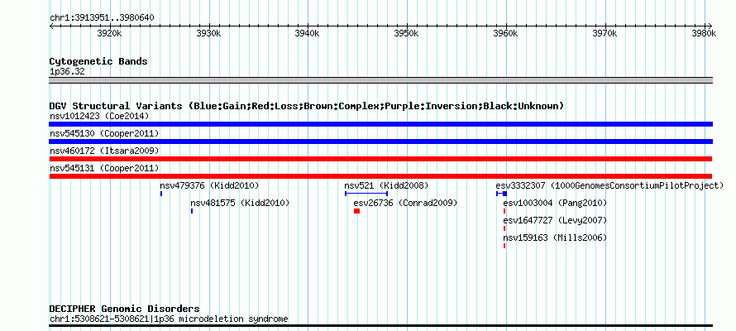Viewport: 736px width, 331px height.
Task: Click the nsv159163 (Mills2006) red marker
Action: coord(504,246)
